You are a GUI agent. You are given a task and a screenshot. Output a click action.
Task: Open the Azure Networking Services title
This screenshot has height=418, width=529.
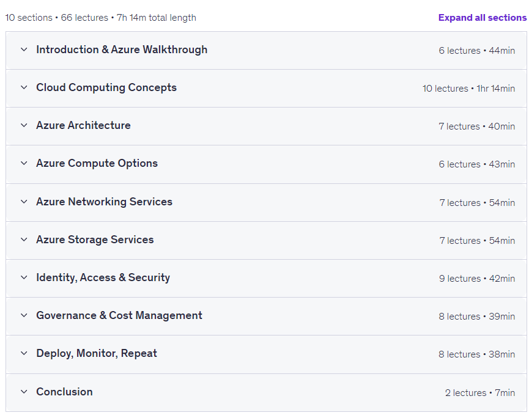[x=104, y=202]
